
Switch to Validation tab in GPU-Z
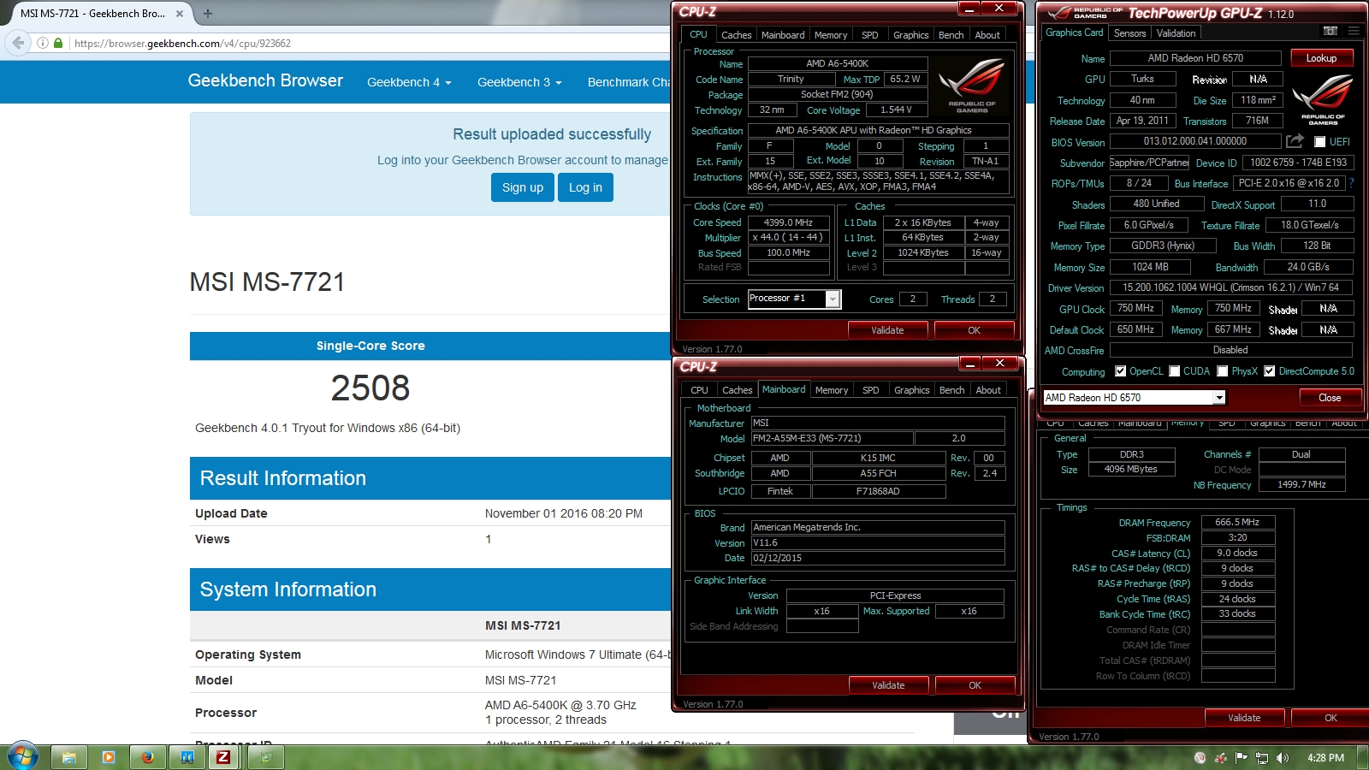coord(1176,33)
